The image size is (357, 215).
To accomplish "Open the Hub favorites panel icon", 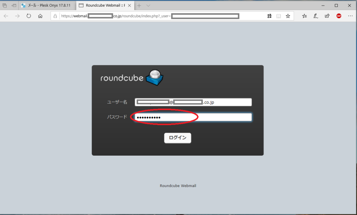I will 304,16.
